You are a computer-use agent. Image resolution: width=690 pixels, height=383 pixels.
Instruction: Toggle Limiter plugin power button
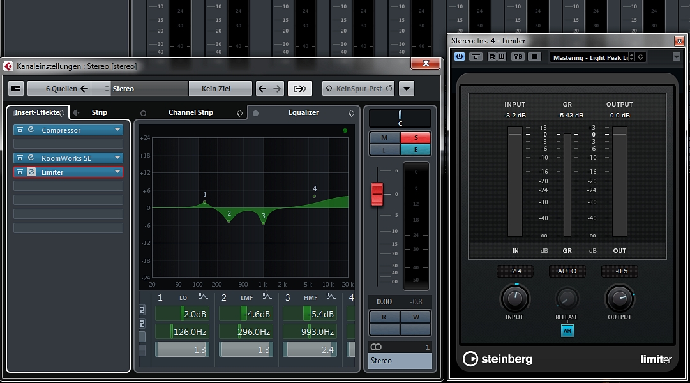pos(459,57)
